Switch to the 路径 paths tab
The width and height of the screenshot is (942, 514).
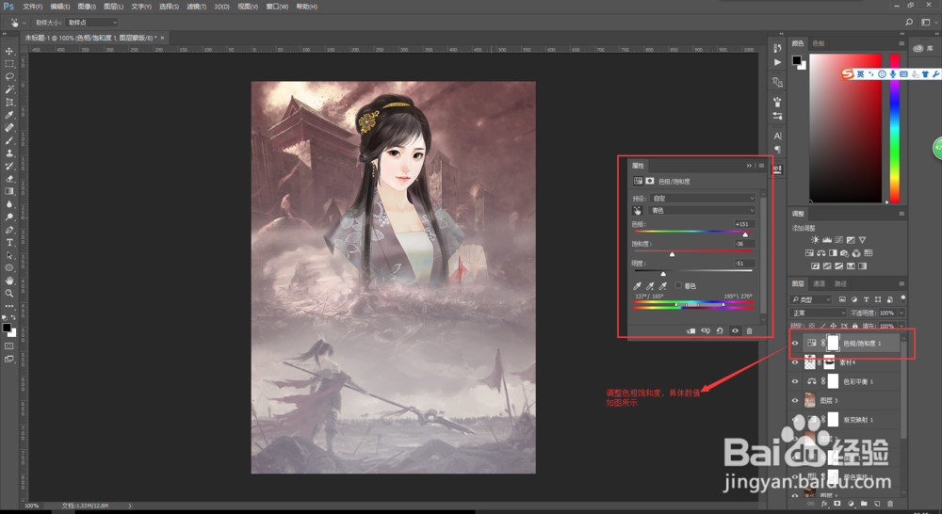pos(840,283)
